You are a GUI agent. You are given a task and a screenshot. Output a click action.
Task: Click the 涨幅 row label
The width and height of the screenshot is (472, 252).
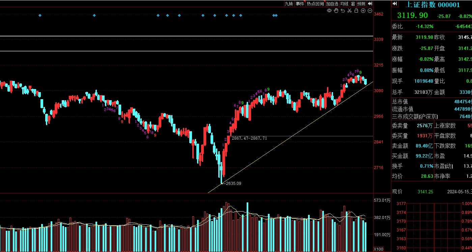click(x=397, y=59)
